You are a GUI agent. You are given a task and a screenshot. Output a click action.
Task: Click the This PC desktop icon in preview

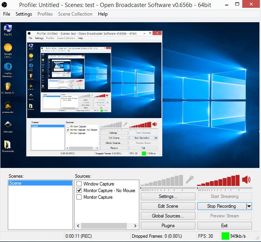8,28
